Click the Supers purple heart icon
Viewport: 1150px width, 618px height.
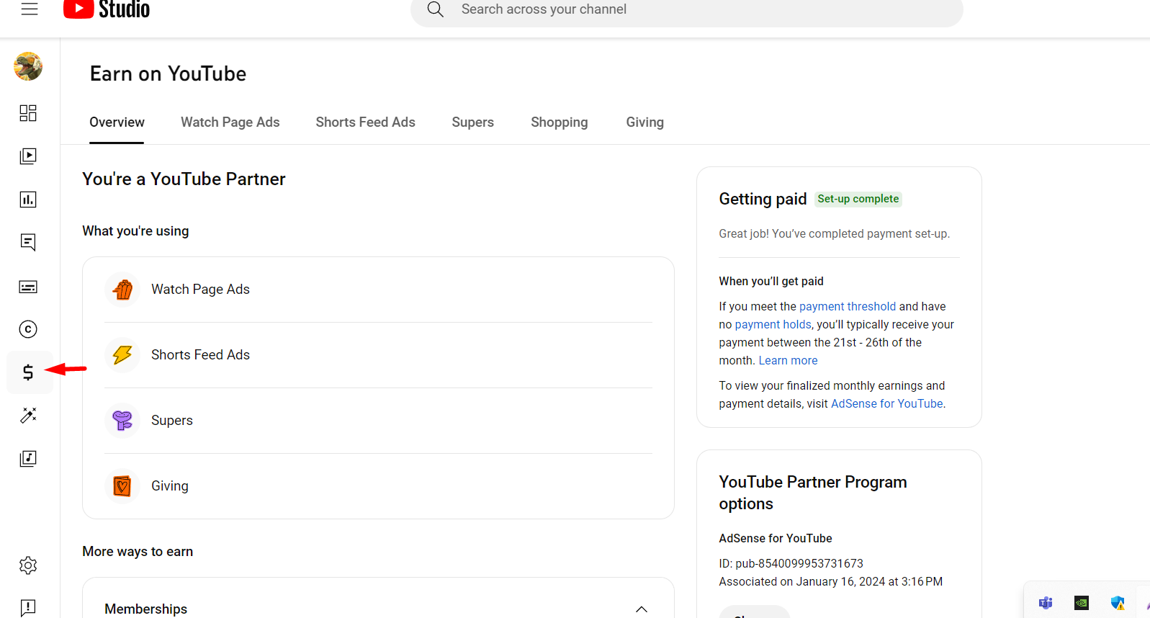122,421
